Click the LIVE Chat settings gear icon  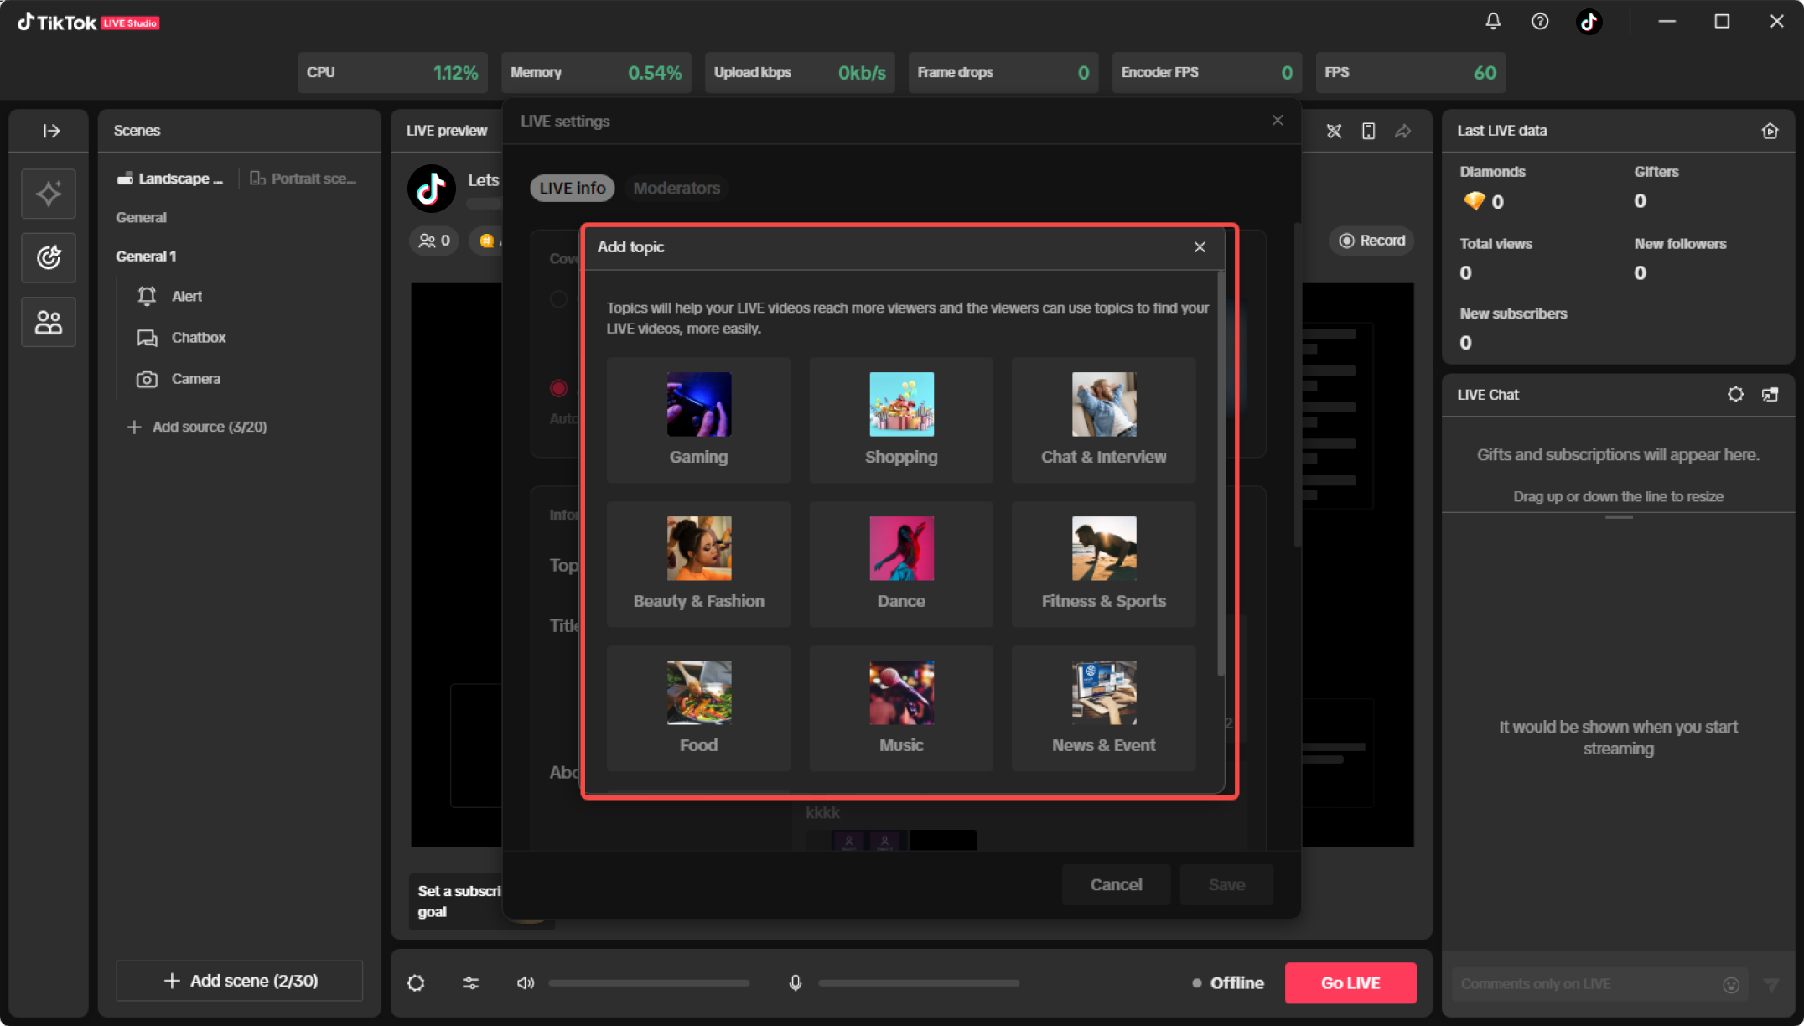1735,394
